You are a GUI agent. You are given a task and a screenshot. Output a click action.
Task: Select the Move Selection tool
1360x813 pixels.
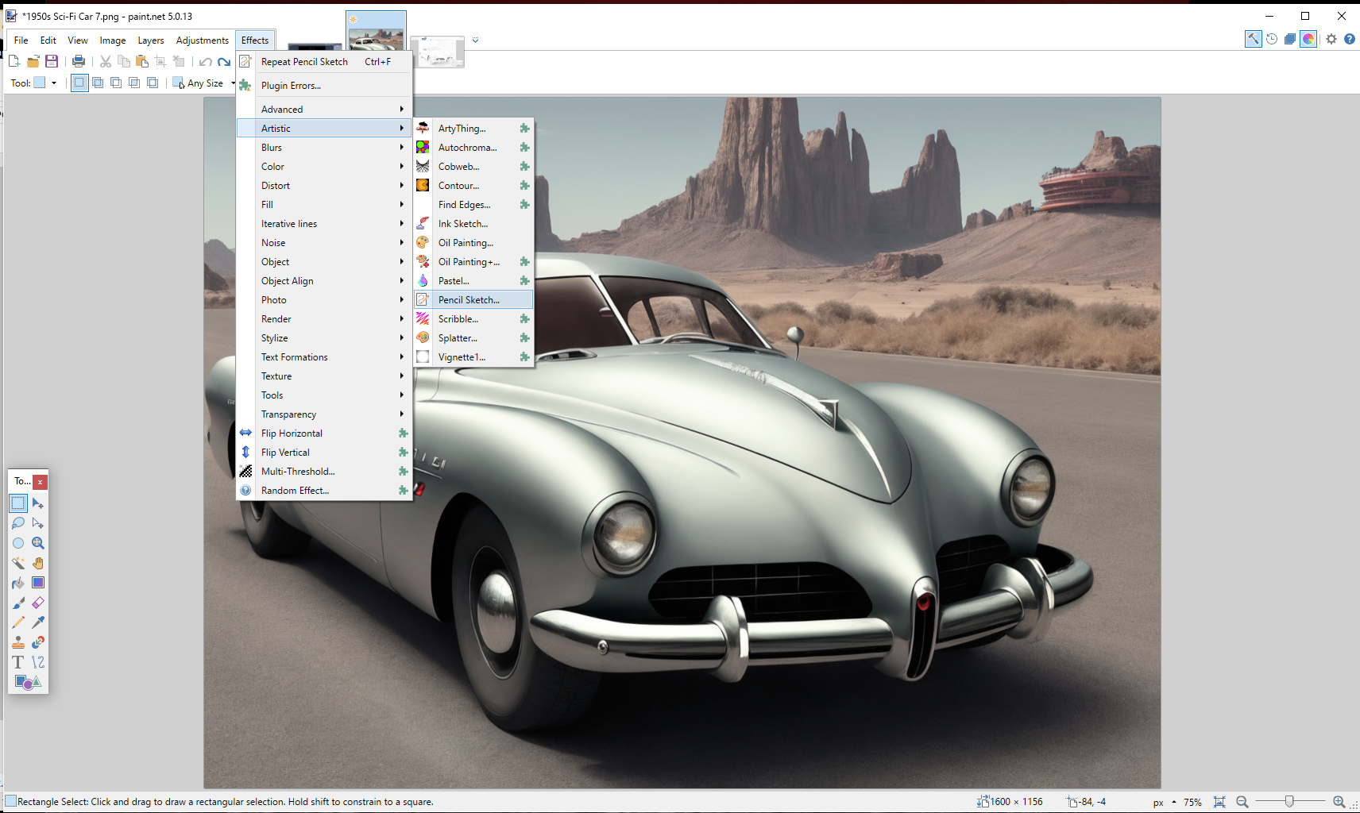coord(37,523)
